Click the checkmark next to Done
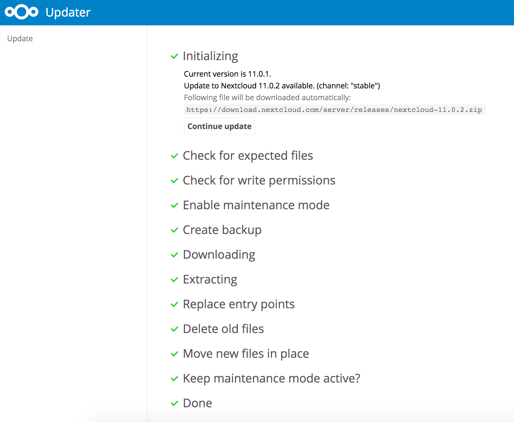This screenshot has width=514, height=422. (x=174, y=403)
